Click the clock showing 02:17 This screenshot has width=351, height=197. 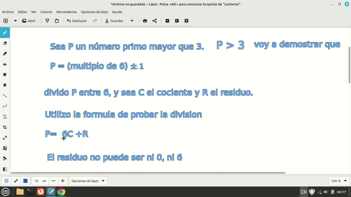click(x=341, y=192)
